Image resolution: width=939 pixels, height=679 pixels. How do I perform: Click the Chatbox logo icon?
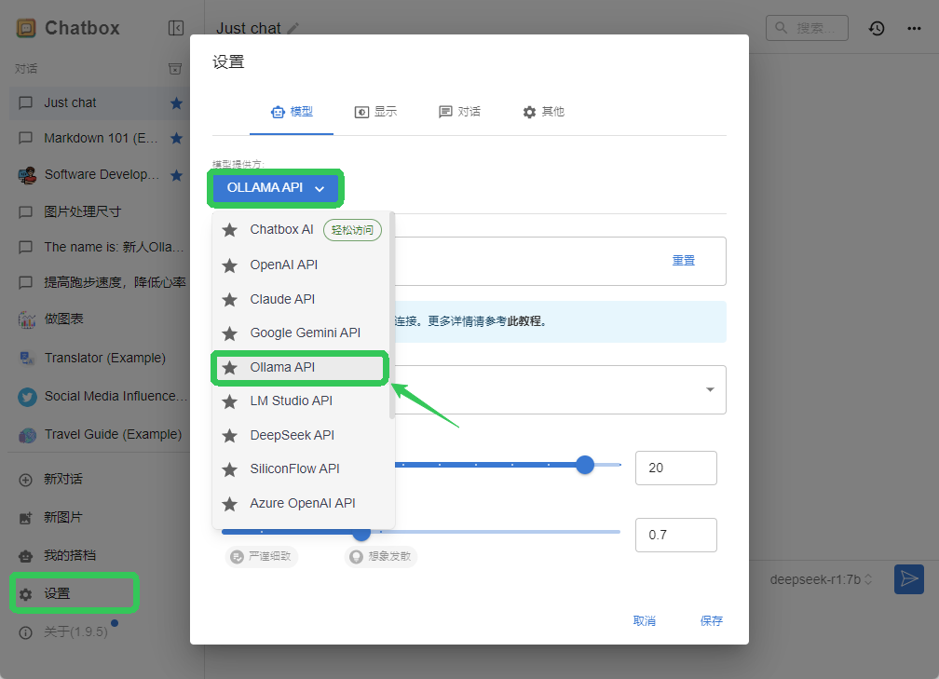pyautogui.click(x=26, y=28)
